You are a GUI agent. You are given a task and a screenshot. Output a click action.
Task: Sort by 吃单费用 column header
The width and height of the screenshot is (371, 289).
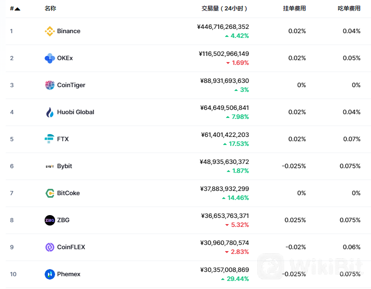click(x=349, y=9)
